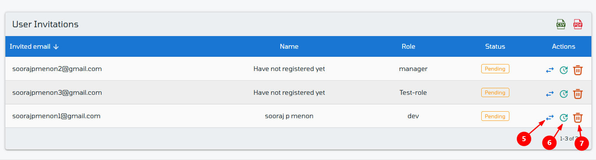The height and width of the screenshot is (160, 596).
Task: Select the Pending badge for Test-role row
Action: [495, 92]
